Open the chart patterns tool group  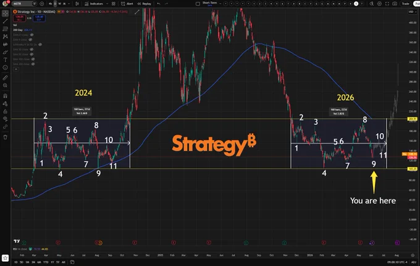pos(5,36)
